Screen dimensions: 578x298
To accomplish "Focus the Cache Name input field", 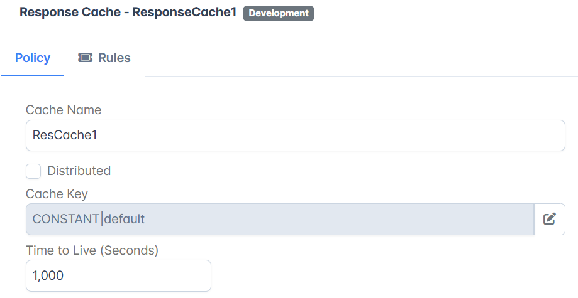I will point(295,136).
